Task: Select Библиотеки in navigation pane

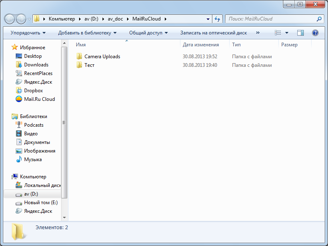Action: pos(34,116)
